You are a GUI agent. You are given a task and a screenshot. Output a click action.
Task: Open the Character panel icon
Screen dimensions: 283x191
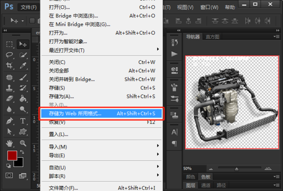[x=174, y=132]
